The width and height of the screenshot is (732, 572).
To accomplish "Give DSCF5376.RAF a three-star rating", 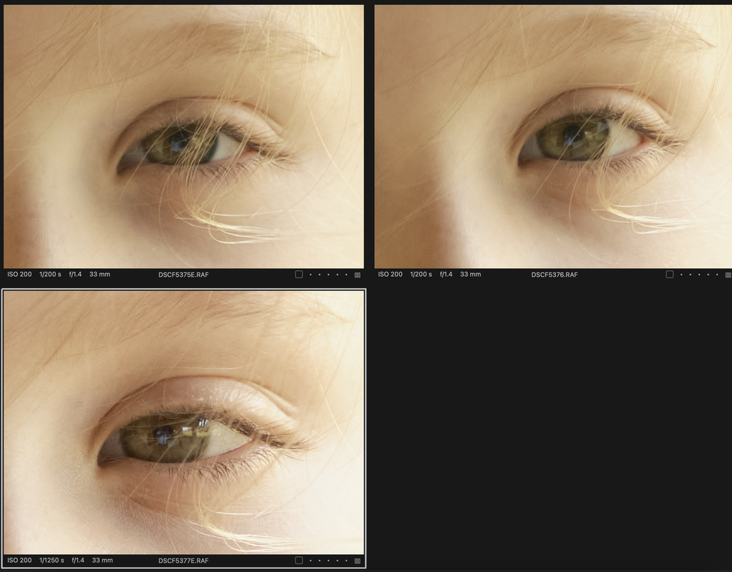I will tap(699, 275).
